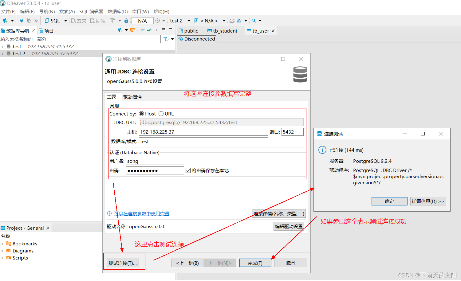Close the tb_user editor tab
Viewport: 461px width, 281px height.
273,31
